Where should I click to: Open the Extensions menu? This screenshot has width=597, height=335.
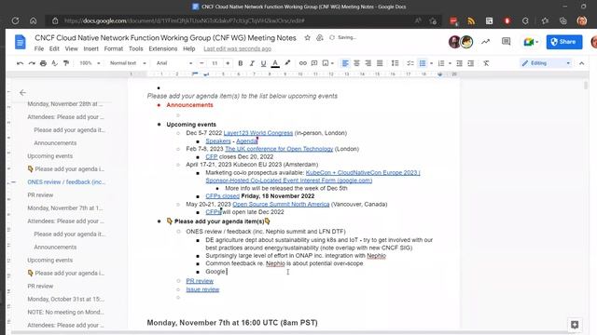pyautogui.click(x=163, y=49)
